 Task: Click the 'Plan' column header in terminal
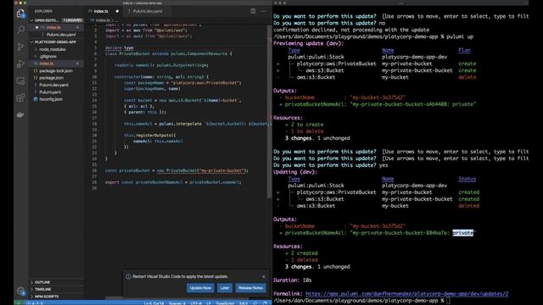pos(464,50)
